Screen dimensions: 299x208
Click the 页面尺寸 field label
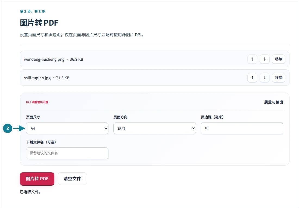coord(33,117)
